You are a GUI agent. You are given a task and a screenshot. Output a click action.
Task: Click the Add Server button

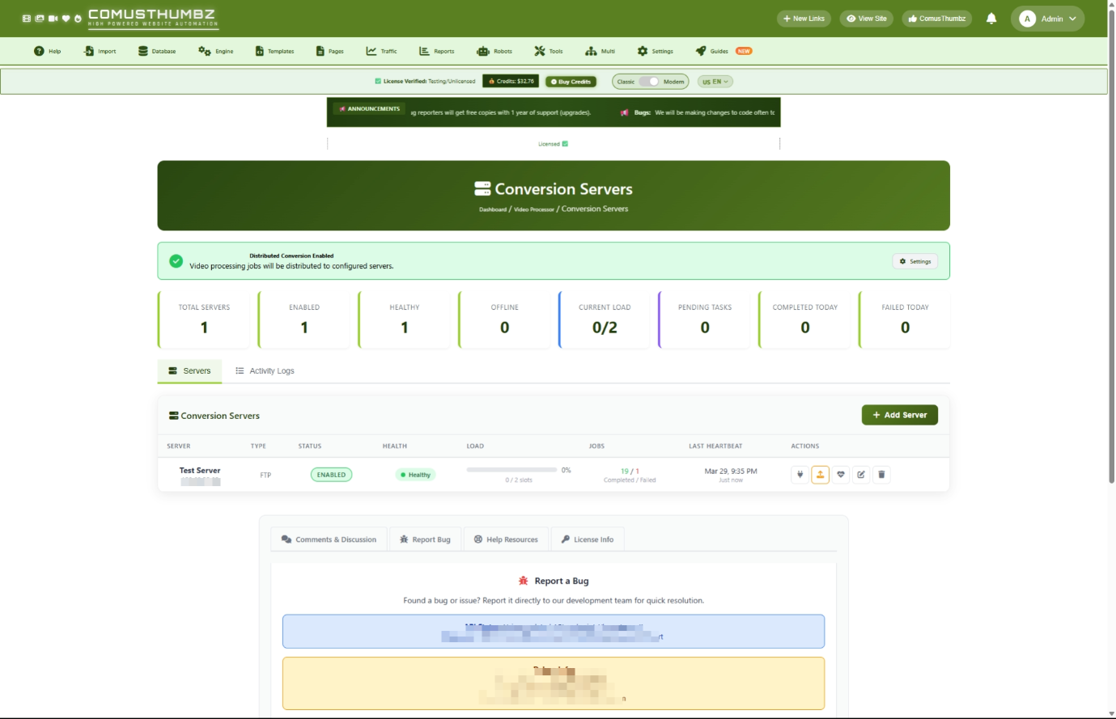click(899, 415)
